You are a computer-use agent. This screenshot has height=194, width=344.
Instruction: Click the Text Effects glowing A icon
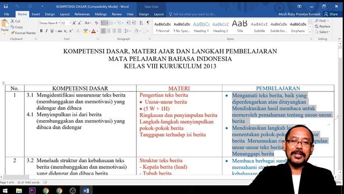coord(78,31)
